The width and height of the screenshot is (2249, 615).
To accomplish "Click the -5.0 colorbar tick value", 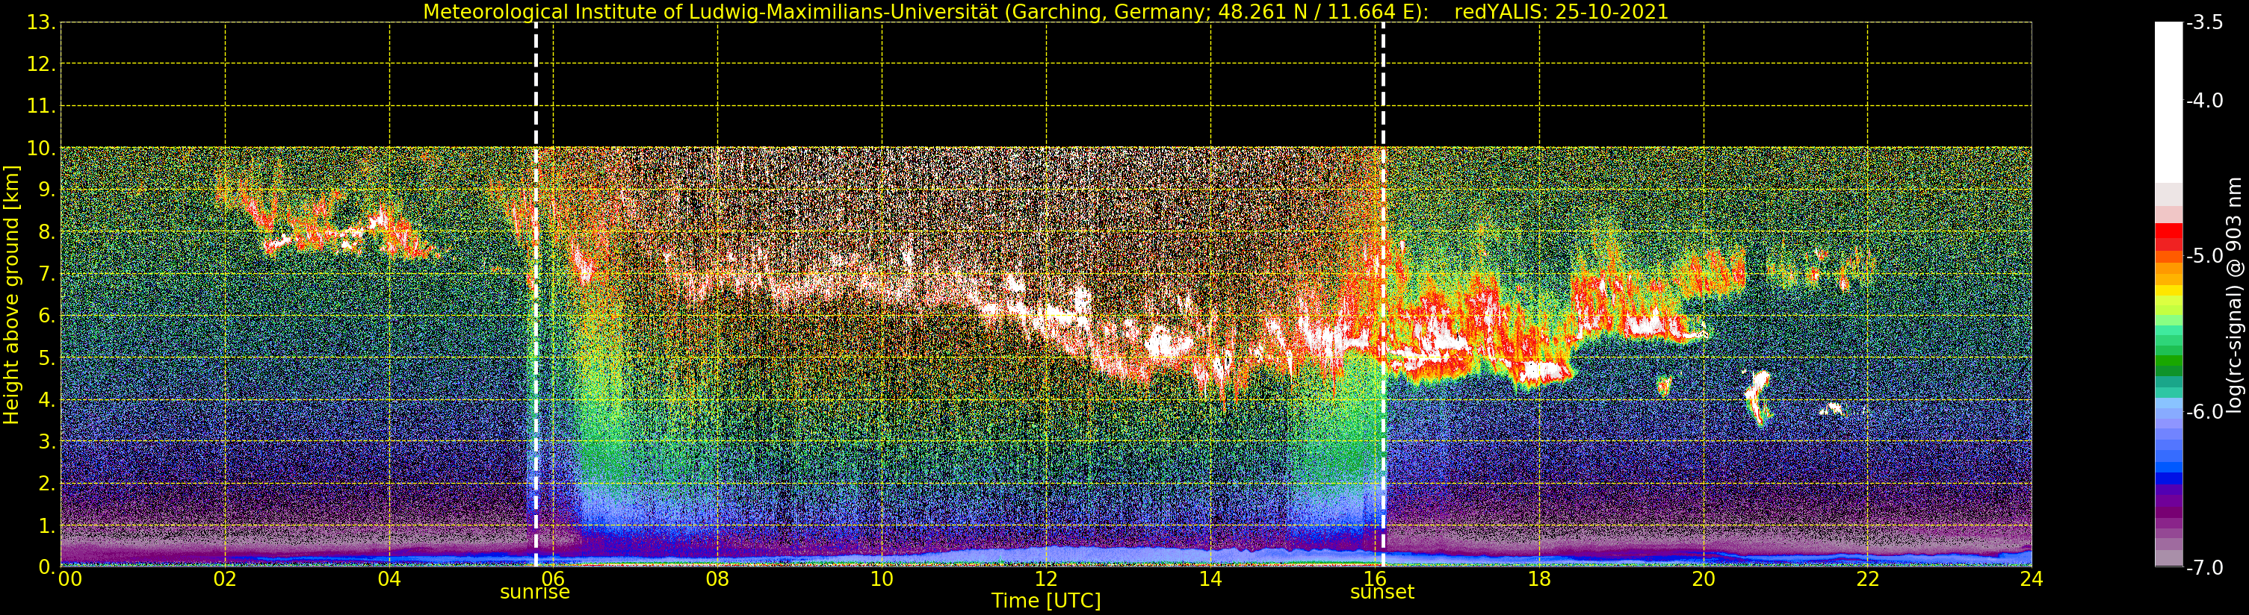I will (2206, 257).
